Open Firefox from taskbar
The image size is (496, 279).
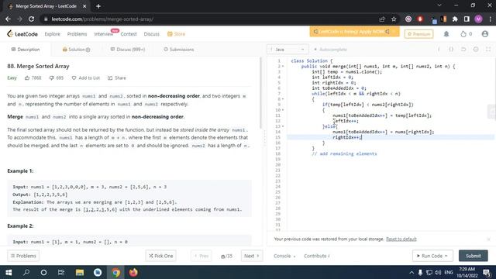(133, 272)
